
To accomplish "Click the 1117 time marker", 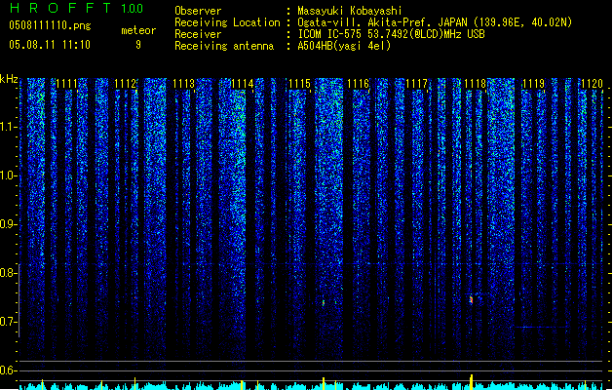I will pyautogui.click(x=416, y=84).
